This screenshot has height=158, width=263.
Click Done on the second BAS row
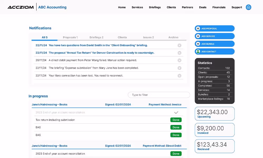click(x=176, y=135)
